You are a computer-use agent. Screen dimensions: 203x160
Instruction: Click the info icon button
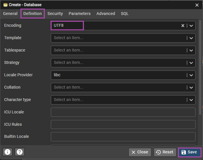(8, 152)
